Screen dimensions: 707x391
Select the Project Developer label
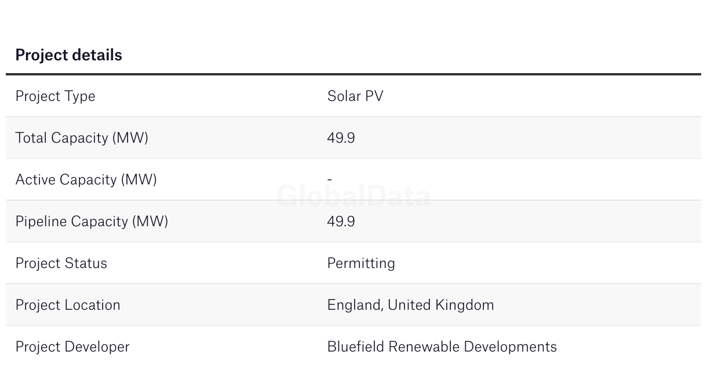coord(72,347)
